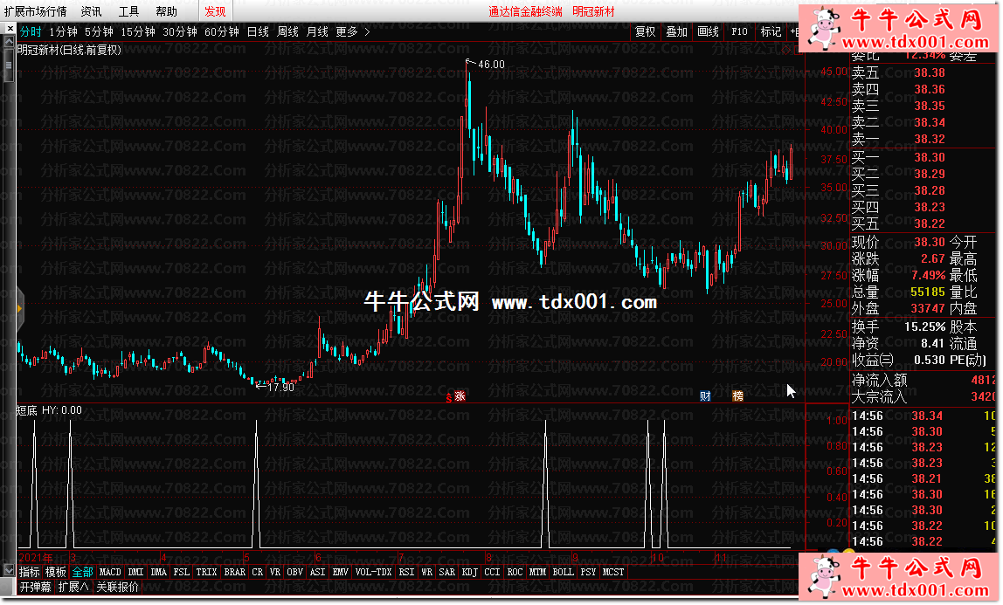Apply the FSL indicator
This screenshot has height=605, width=1003.
(182, 572)
